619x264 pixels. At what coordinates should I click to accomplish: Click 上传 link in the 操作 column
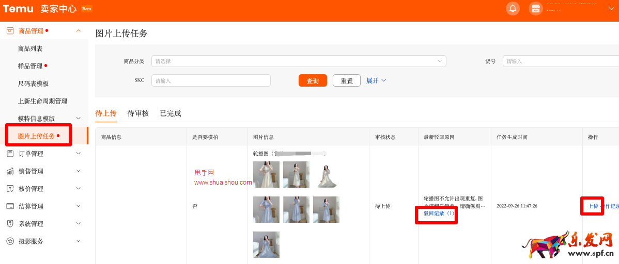(593, 206)
